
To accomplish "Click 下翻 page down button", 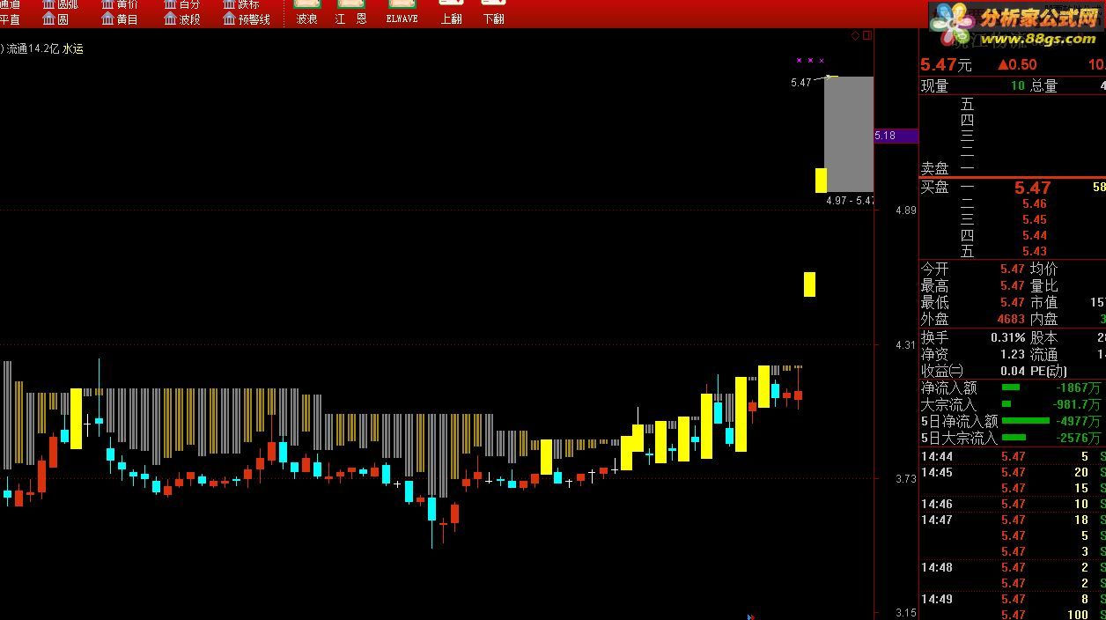I will [493, 11].
